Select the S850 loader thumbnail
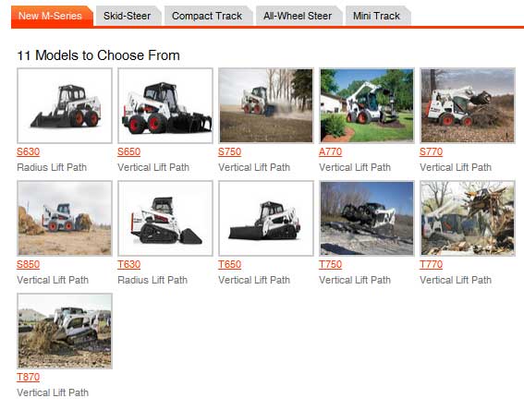 [x=65, y=218]
